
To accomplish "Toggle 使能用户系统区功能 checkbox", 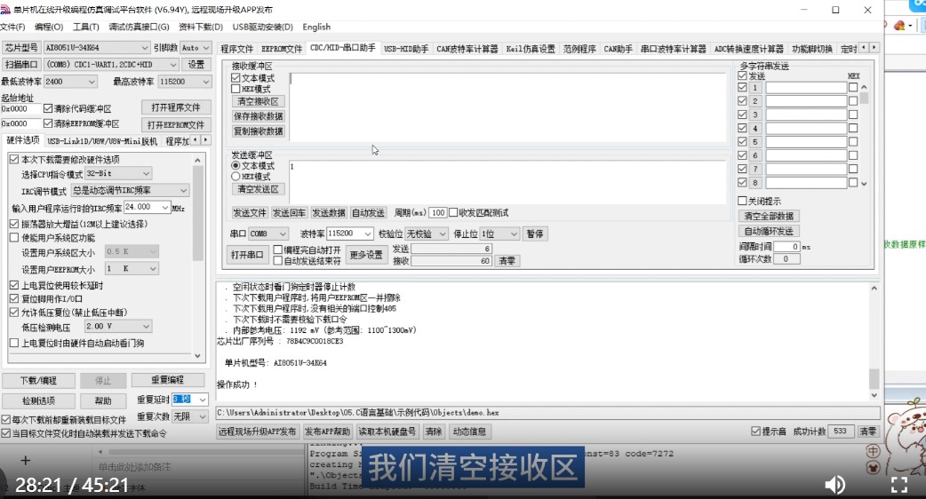I will coord(14,238).
